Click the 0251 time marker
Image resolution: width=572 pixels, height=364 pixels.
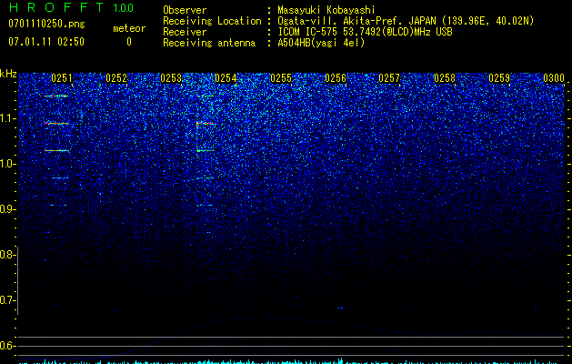(62, 78)
